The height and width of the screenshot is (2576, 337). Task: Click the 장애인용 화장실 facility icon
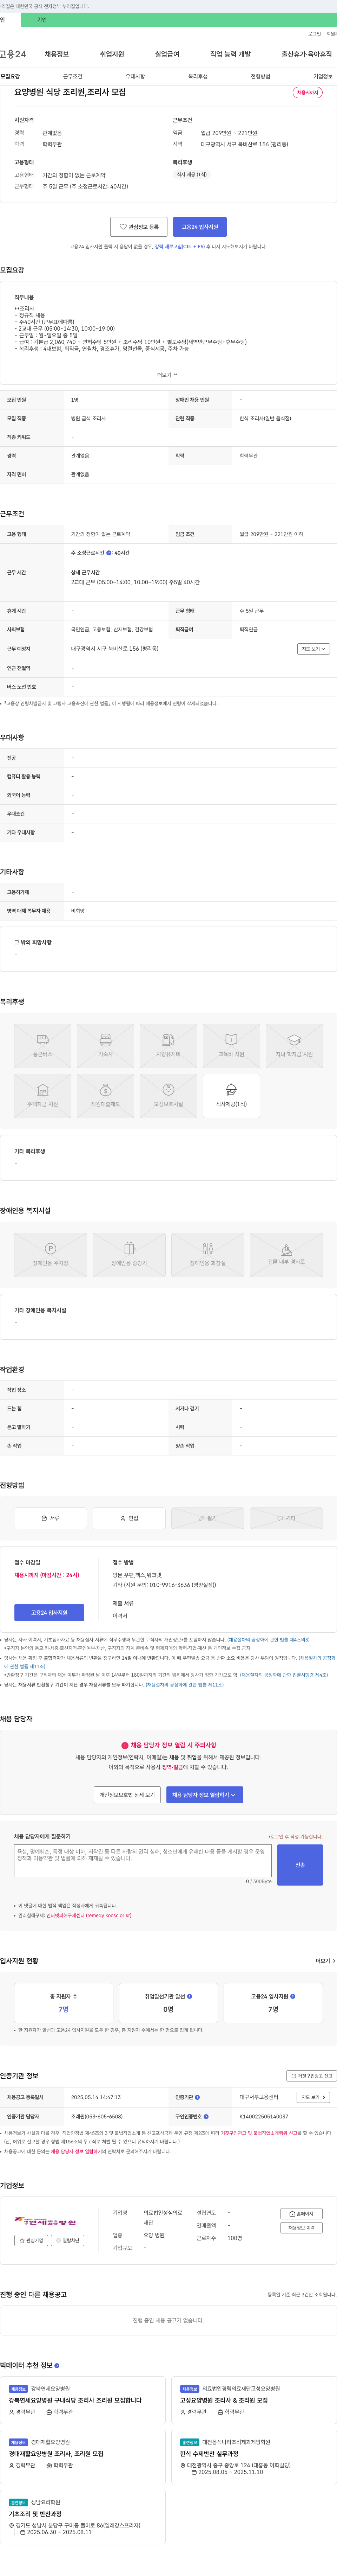click(207, 1255)
